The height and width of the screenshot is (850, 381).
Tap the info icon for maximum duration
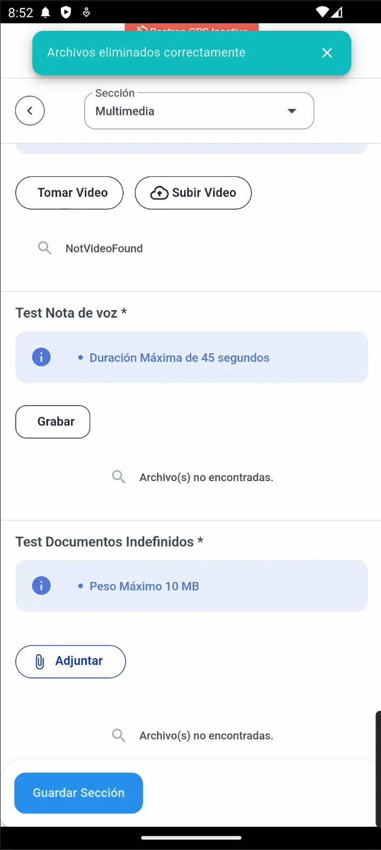tap(41, 357)
